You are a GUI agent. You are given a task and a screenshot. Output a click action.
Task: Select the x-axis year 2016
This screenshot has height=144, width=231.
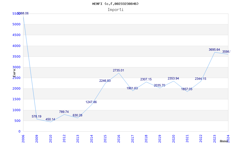pos(119,139)
